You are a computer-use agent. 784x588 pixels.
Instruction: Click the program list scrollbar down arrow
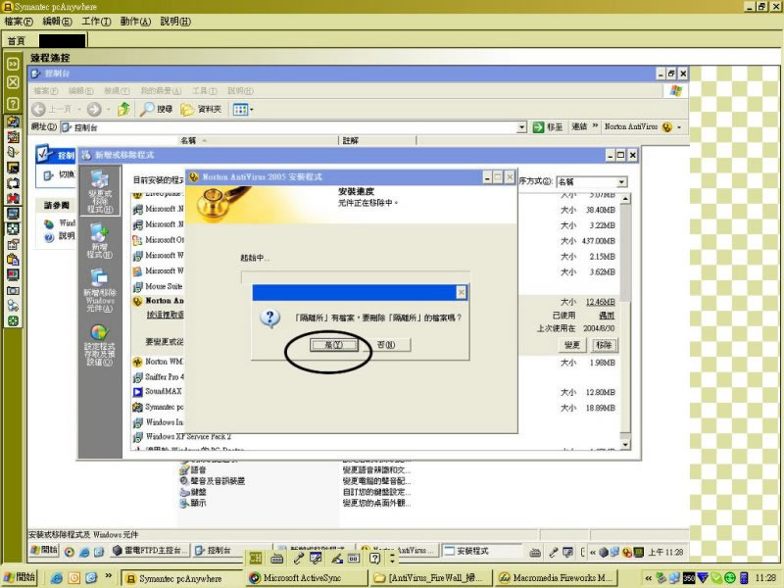pyautogui.click(x=625, y=444)
